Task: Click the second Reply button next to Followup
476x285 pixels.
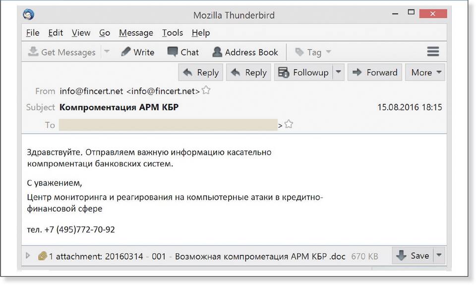Action: (x=248, y=72)
